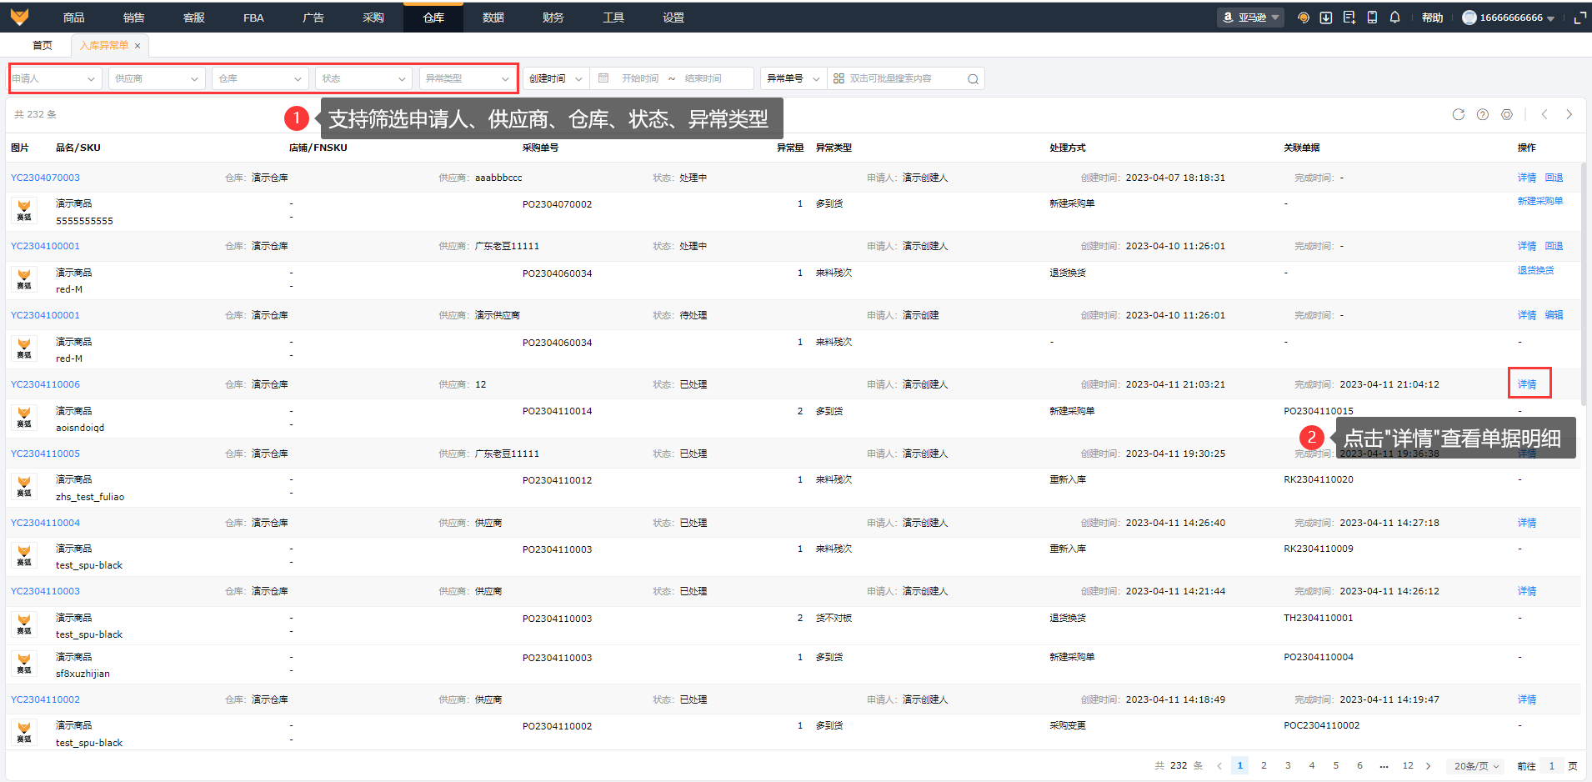The image size is (1592, 782).
Task: Open the 销售 menu
Action: click(134, 18)
